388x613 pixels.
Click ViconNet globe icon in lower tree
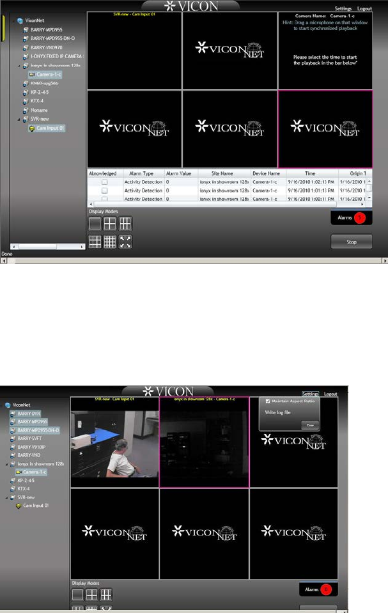[x=8, y=405]
